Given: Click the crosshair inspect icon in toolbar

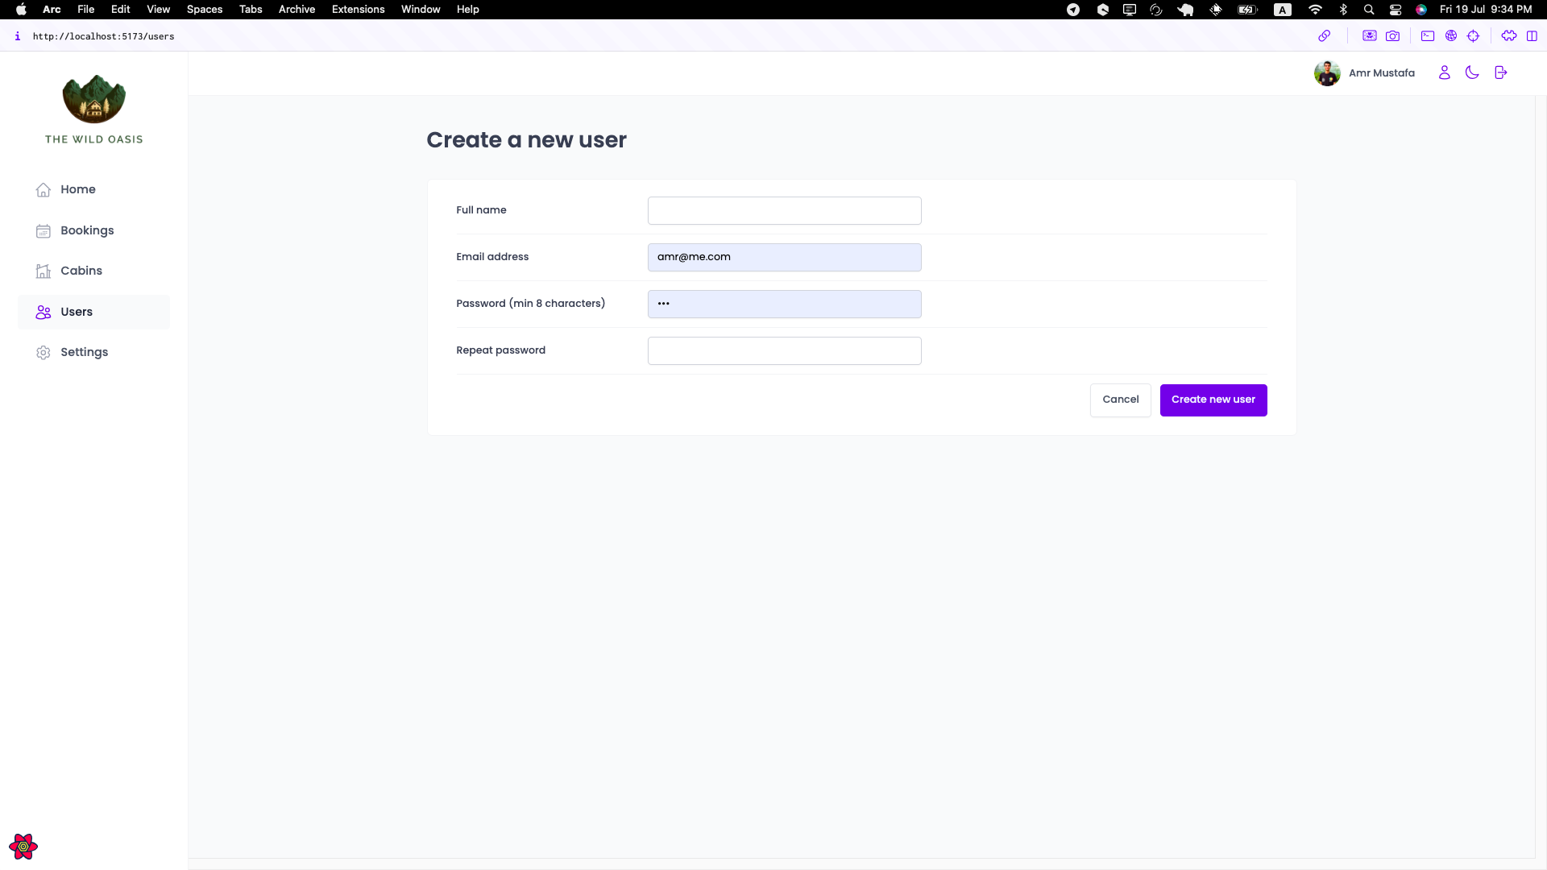Looking at the screenshot, I should coord(1474,36).
